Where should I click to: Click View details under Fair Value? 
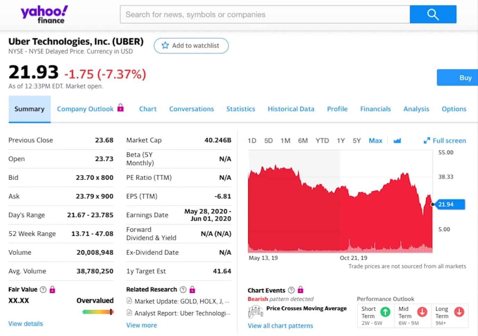[26, 324]
